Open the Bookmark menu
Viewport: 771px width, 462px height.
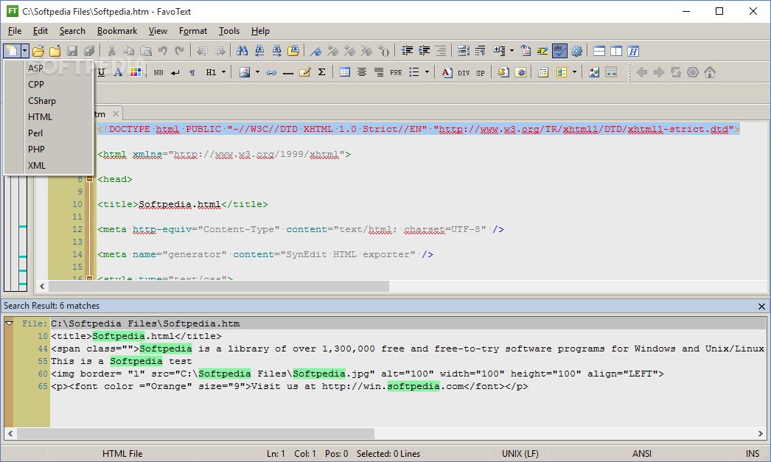pyautogui.click(x=117, y=31)
